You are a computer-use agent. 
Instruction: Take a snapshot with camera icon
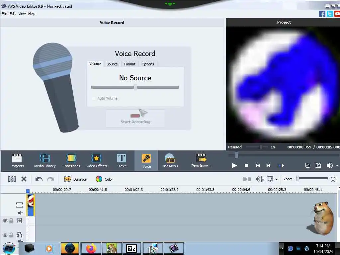click(x=318, y=165)
